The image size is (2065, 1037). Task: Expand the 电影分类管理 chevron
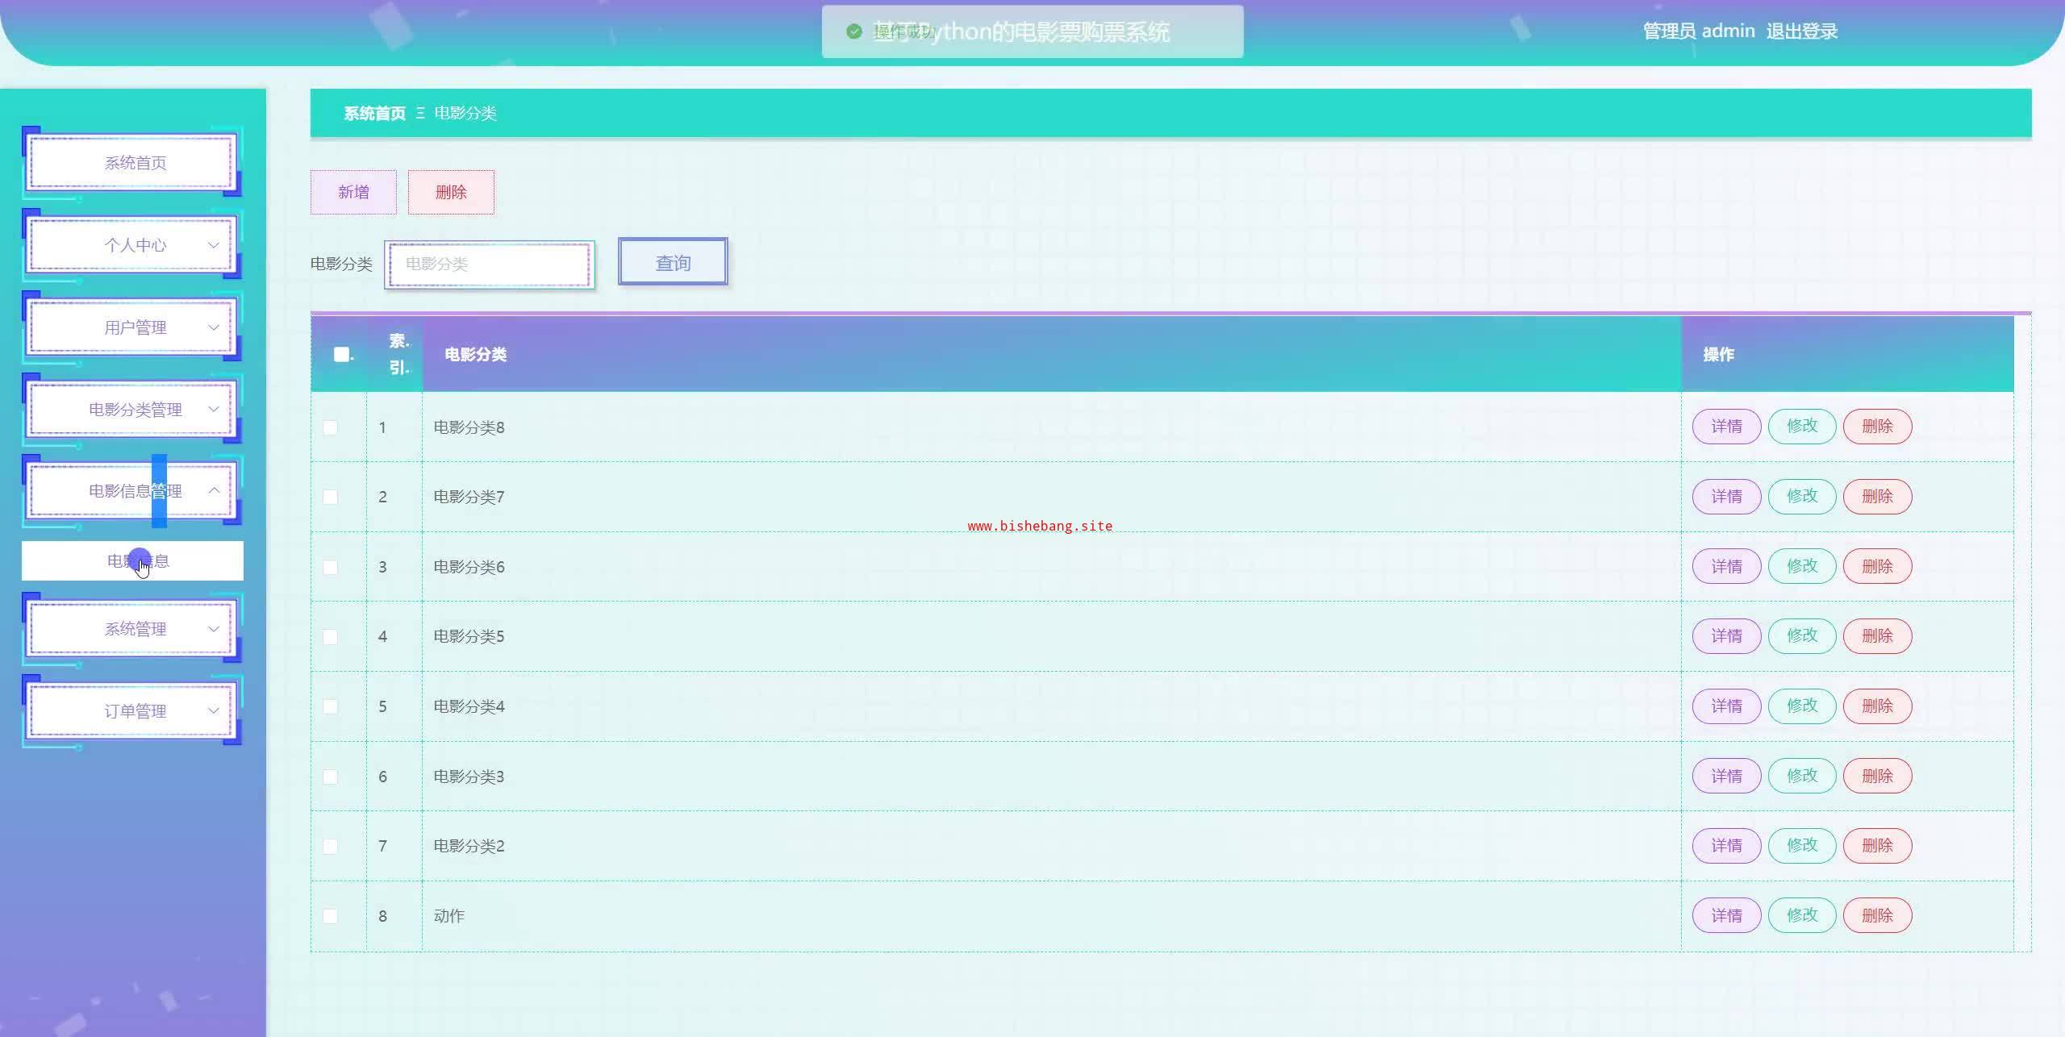tap(213, 410)
